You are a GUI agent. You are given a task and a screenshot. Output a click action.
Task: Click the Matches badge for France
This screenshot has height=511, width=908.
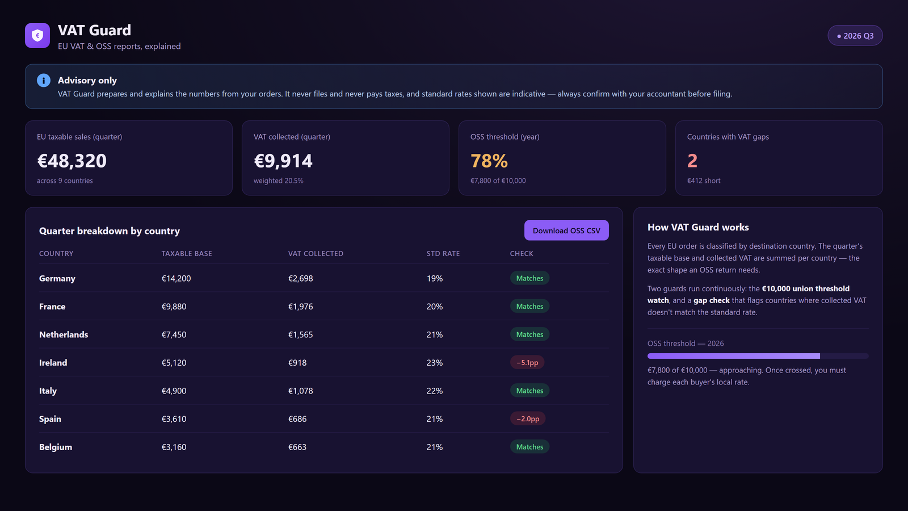[529, 306]
